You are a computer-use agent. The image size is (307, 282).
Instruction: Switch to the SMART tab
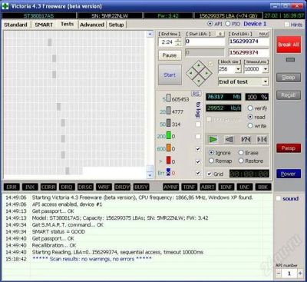(44, 25)
